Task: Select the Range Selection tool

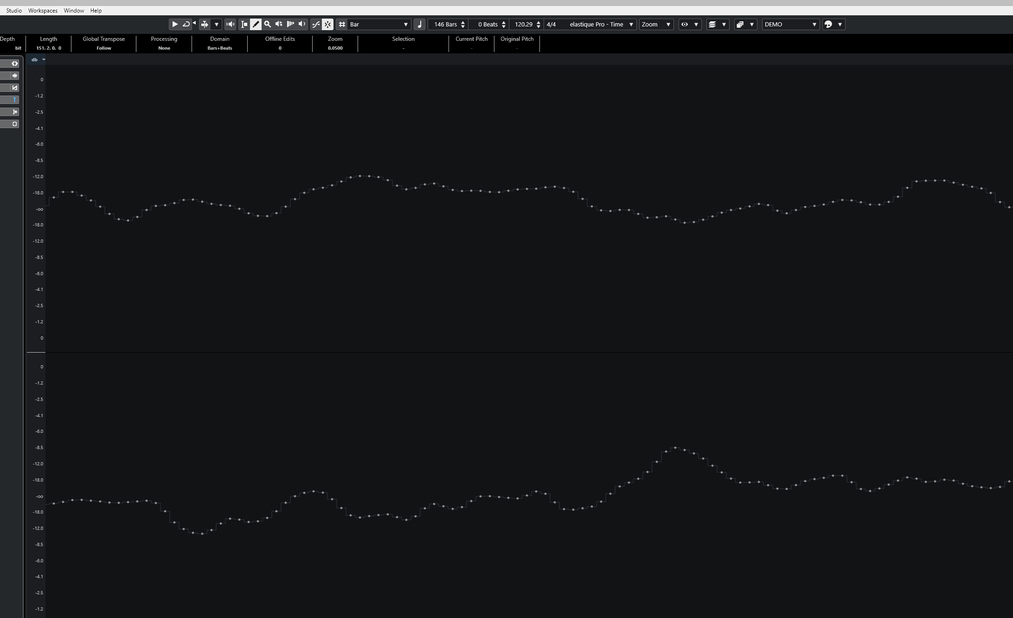Action: (244, 24)
